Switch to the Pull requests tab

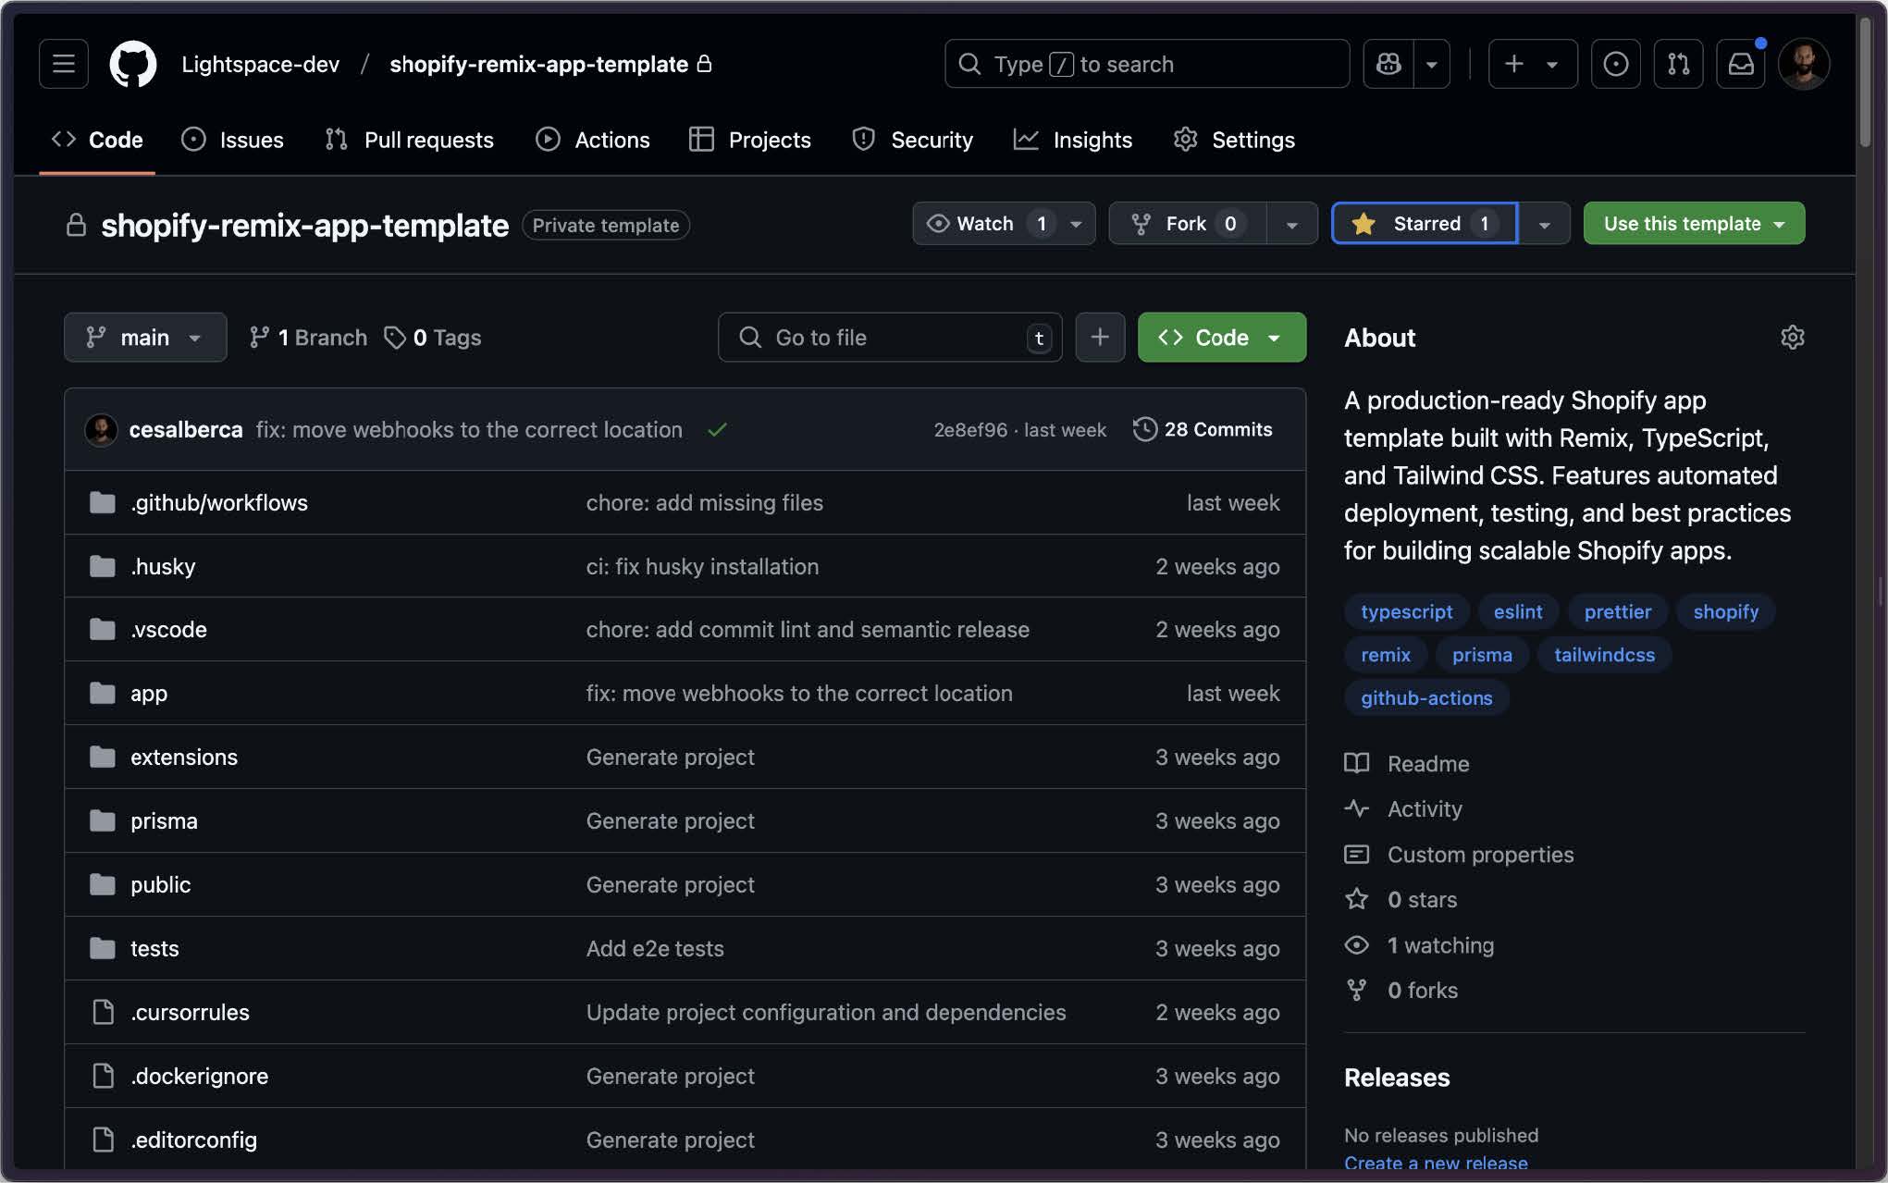409,140
